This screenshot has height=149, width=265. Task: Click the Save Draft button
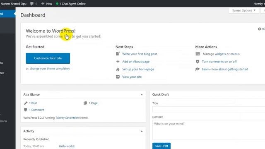coord(161,146)
